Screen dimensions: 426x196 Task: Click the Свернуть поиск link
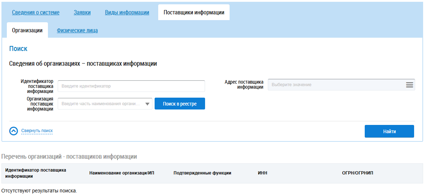point(37,131)
